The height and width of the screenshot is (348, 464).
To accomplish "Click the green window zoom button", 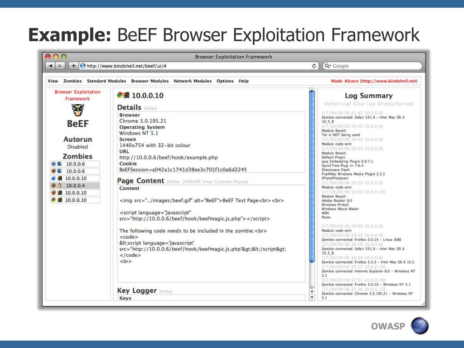I will point(63,57).
